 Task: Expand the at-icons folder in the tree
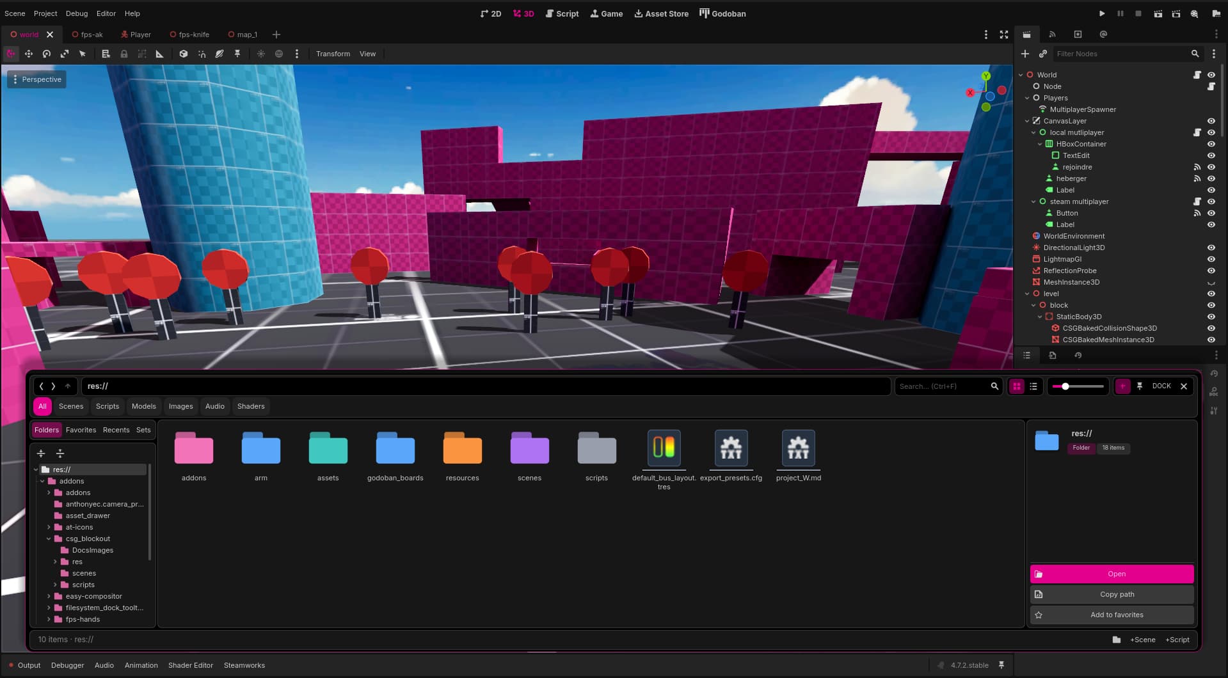click(x=49, y=527)
